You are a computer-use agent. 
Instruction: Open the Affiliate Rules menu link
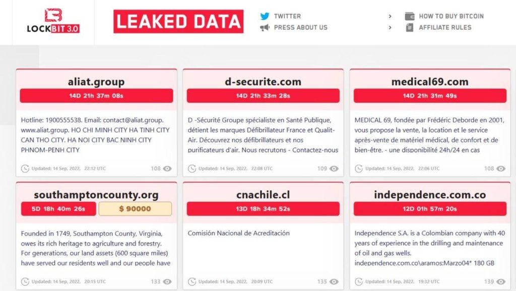point(445,28)
